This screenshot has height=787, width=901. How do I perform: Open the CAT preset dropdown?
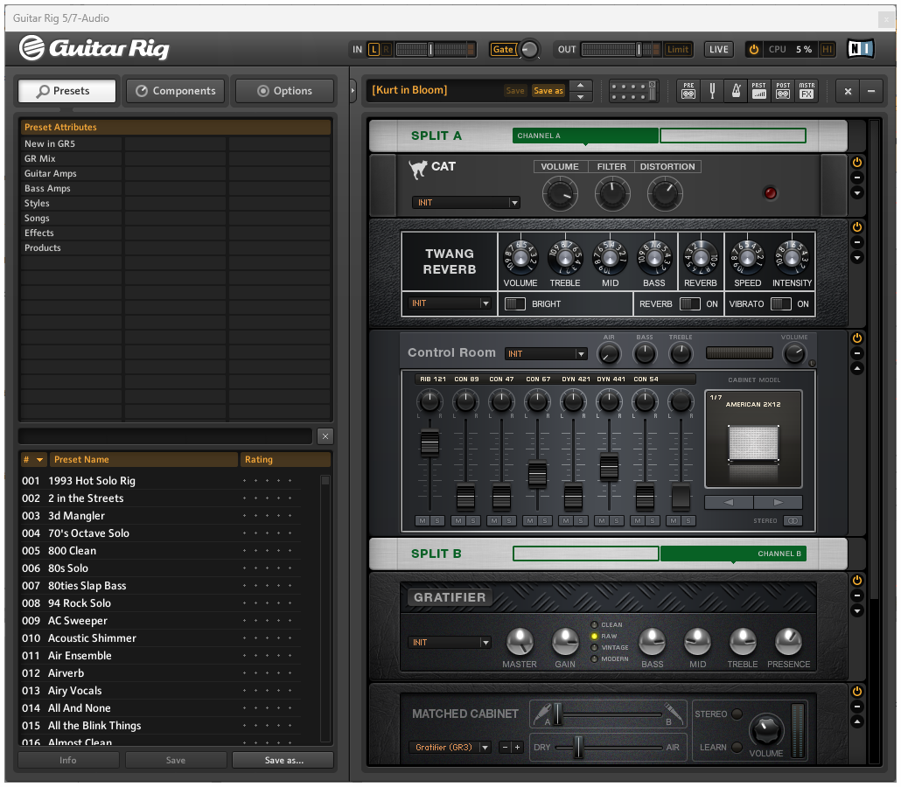click(465, 202)
